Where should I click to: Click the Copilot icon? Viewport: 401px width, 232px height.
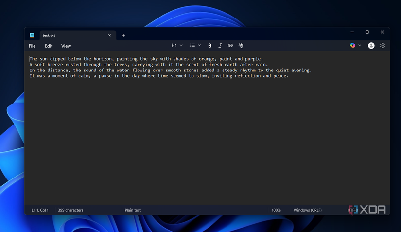coord(353,46)
